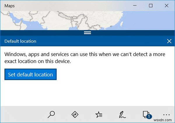Open Saved places star list icon
The height and width of the screenshot is (123, 175).
99,115
